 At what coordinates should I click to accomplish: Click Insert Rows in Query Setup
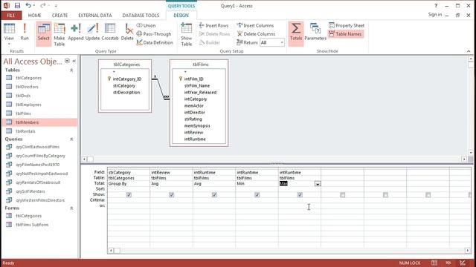[213, 25]
